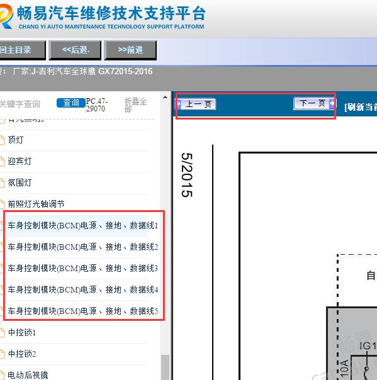
Task: Go to previous page 上一页
Action: pos(196,104)
